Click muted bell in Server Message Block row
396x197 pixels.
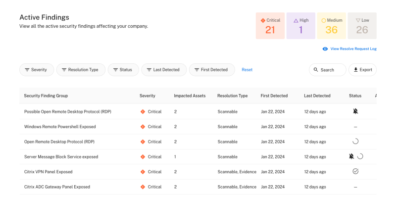pos(351,156)
